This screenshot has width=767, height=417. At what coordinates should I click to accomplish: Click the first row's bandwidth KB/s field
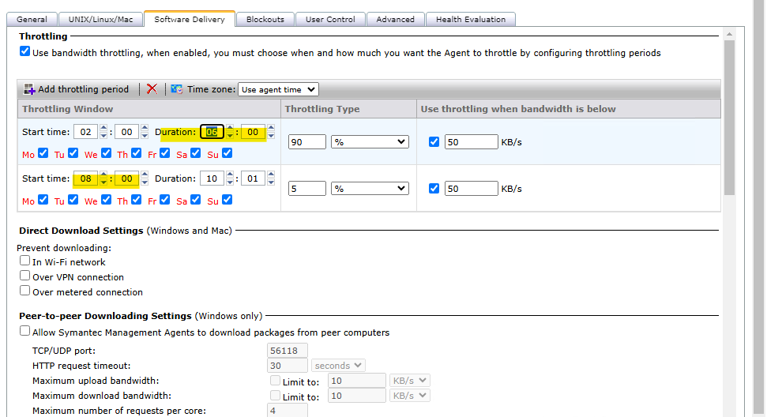click(x=471, y=142)
